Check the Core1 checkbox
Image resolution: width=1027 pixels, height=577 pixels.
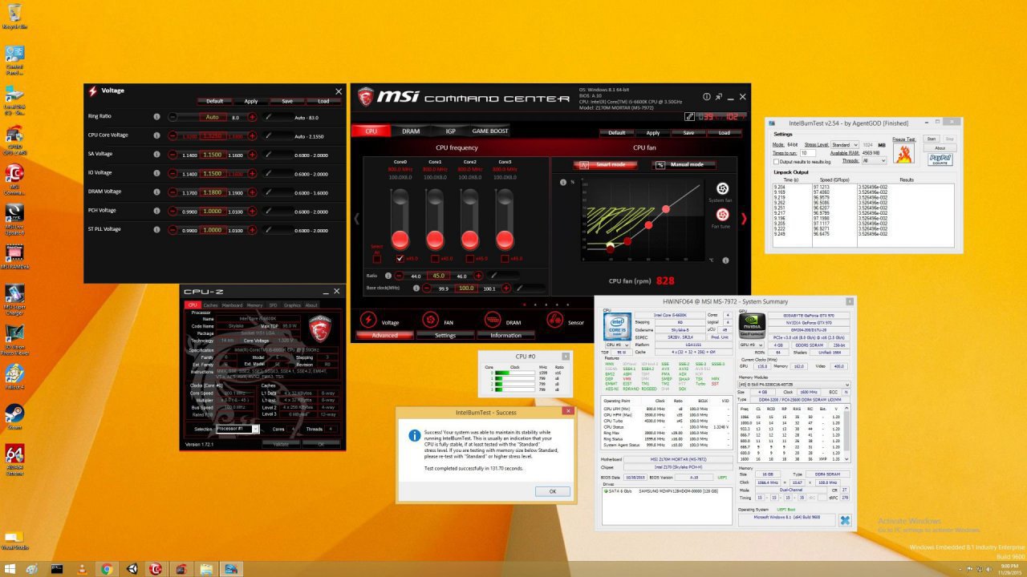coord(435,258)
